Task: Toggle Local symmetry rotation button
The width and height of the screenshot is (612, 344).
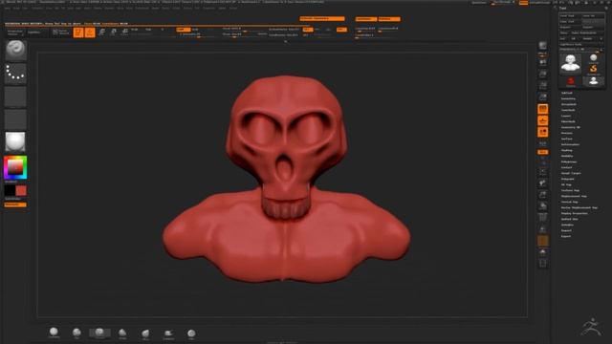Action: (x=542, y=132)
